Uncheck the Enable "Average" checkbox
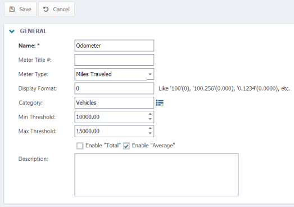This screenshot has width=294, height=207. pos(126,146)
